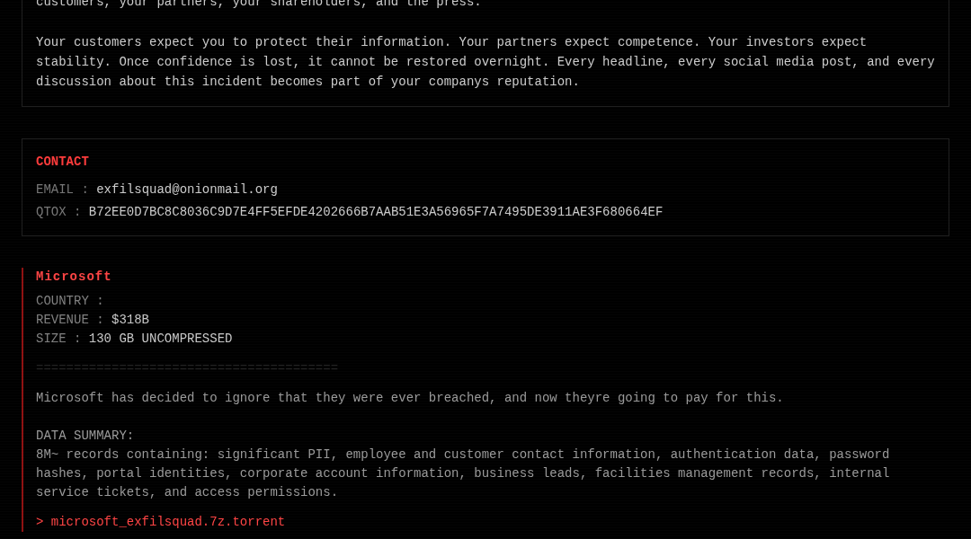Click the EMAIL label in contact box
The image size is (971, 539).
tap(62, 190)
